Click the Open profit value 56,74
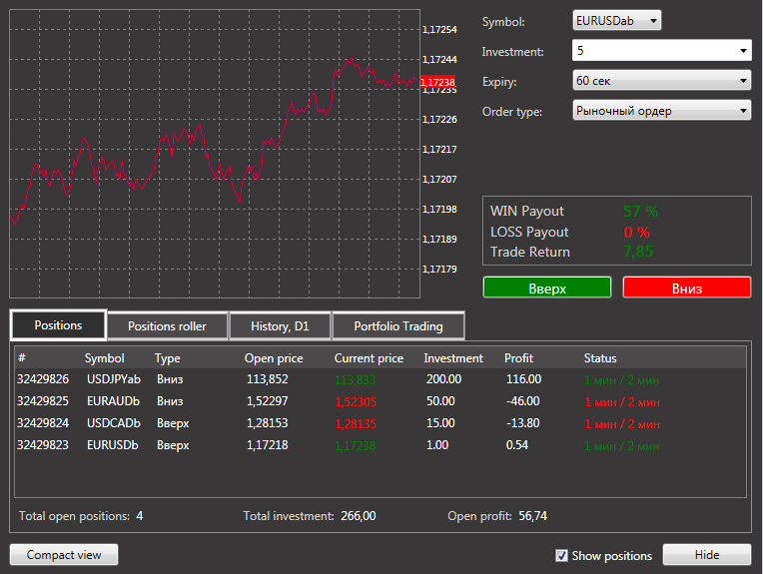This screenshot has height=574, width=763. coord(533,516)
